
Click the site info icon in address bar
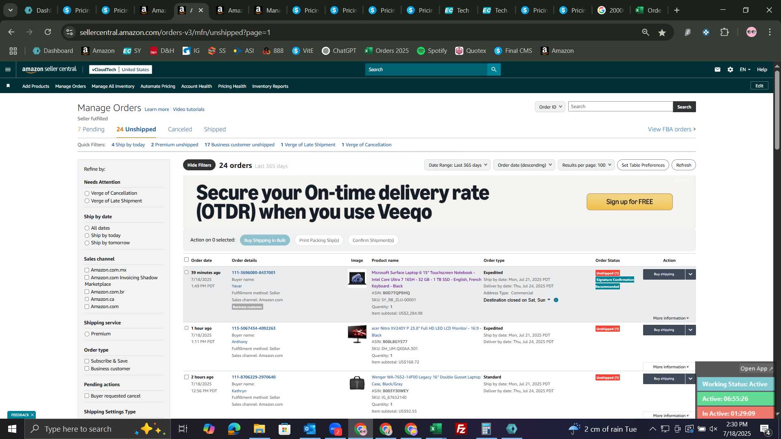[x=70, y=32]
